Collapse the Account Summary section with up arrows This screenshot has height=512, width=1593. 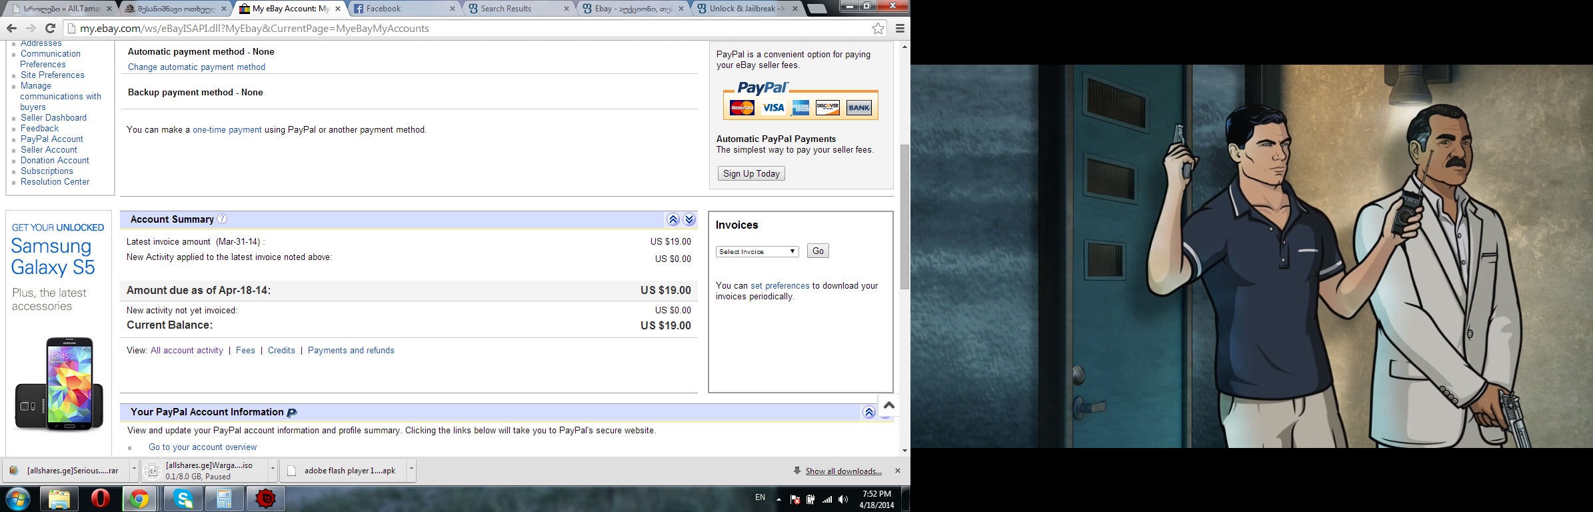point(673,219)
